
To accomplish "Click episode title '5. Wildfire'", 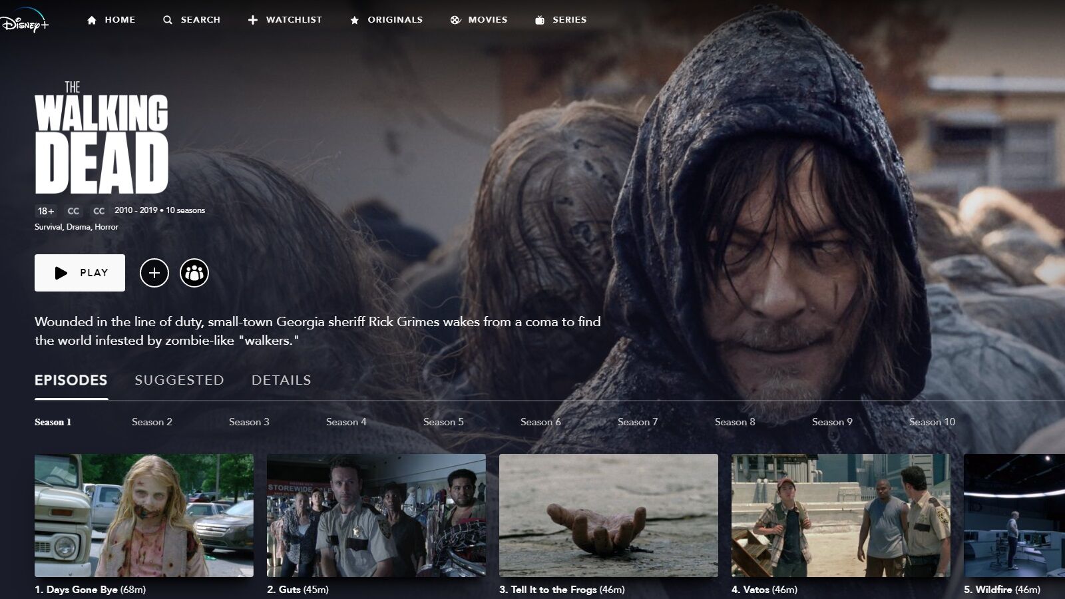I will (988, 590).
